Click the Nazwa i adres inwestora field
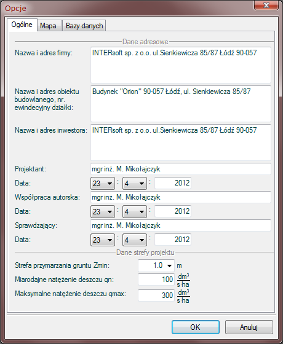The width and height of the screenshot is (283, 344). (181, 143)
